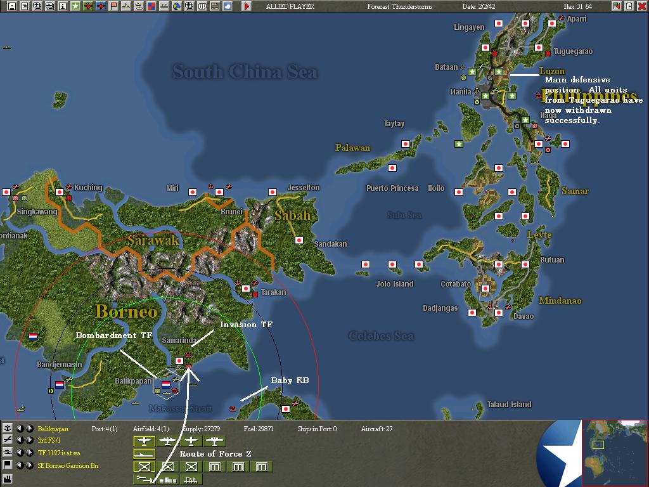
Task: Open the Balikpapan base name link
Action: click(x=53, y=429)
